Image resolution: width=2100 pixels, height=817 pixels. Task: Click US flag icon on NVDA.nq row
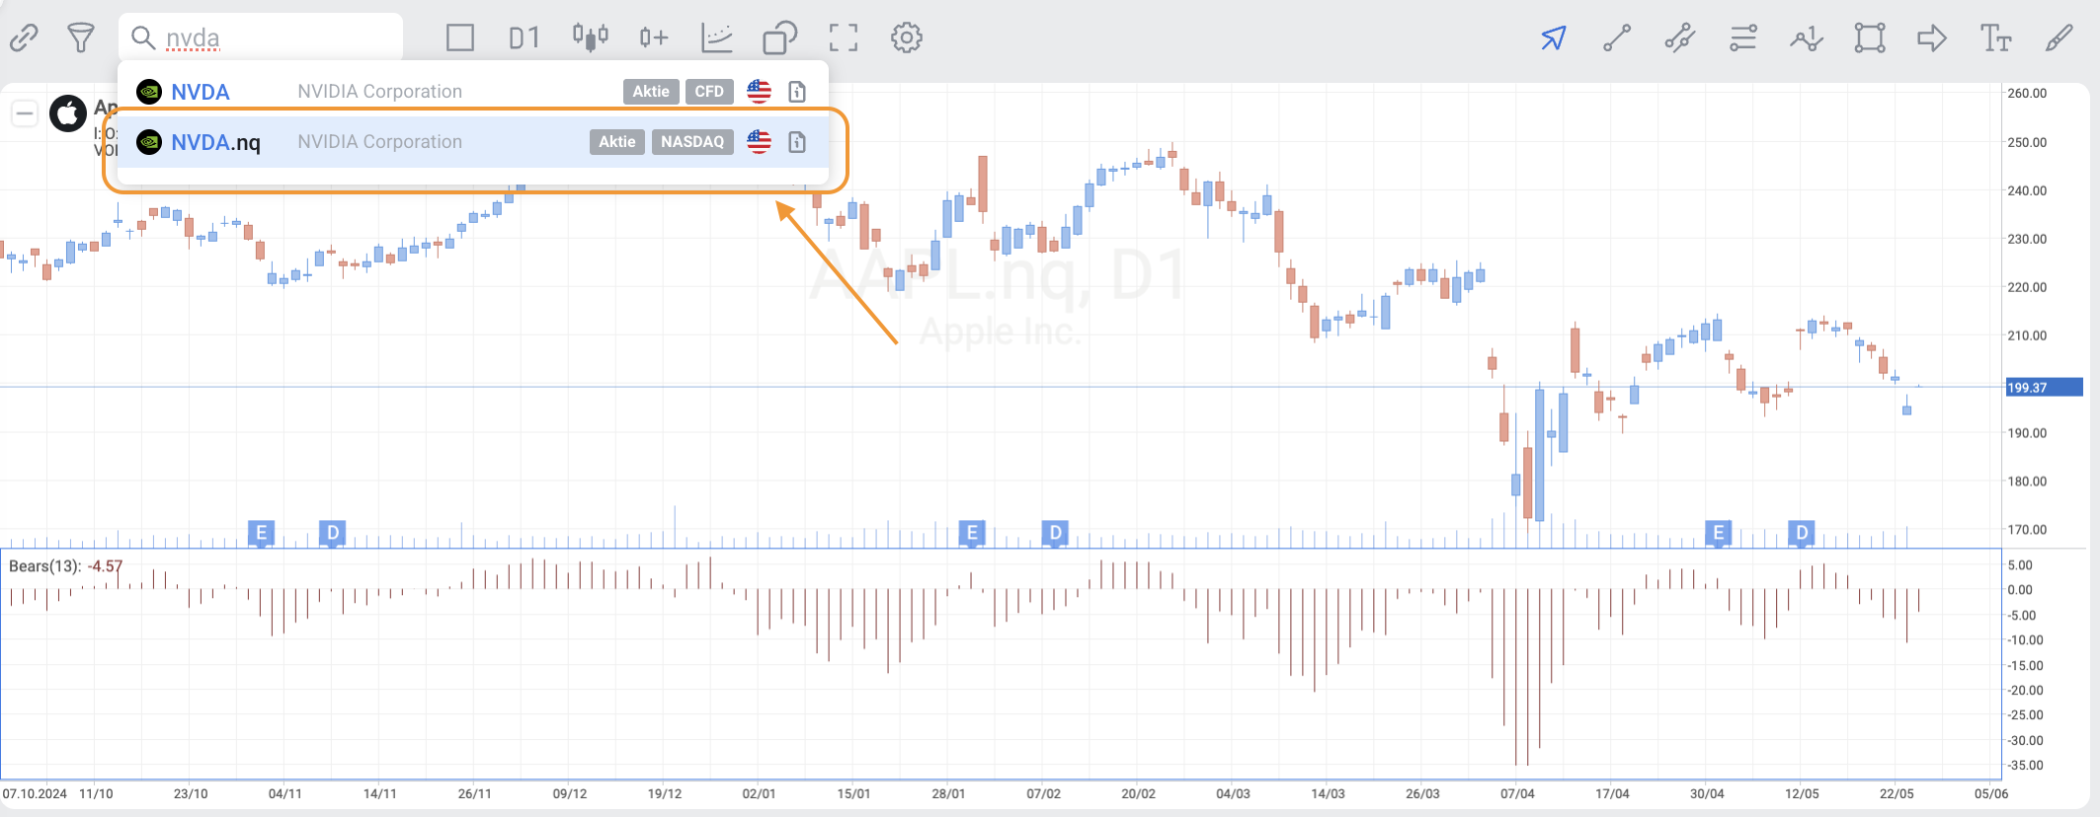(x=759, y=142)
